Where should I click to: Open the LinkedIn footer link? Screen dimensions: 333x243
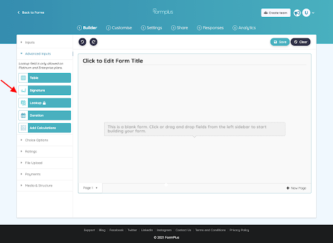(147, 230)
